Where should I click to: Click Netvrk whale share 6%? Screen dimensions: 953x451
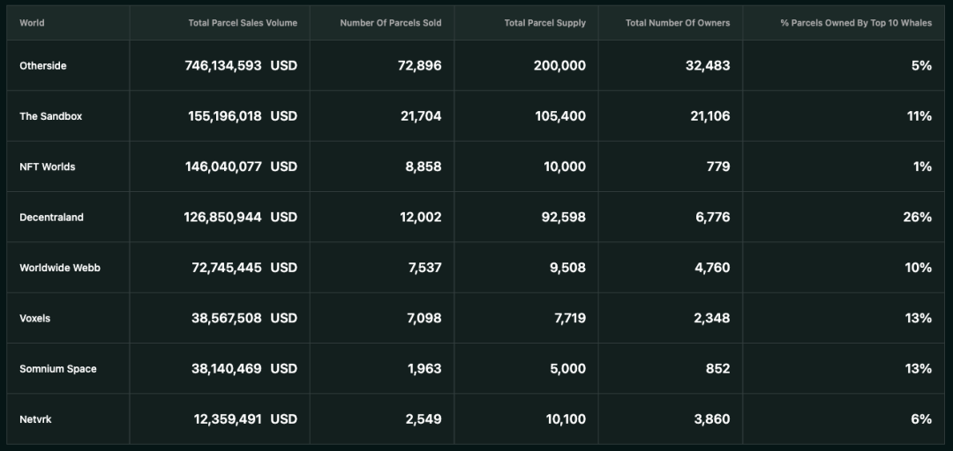point(921,418)
